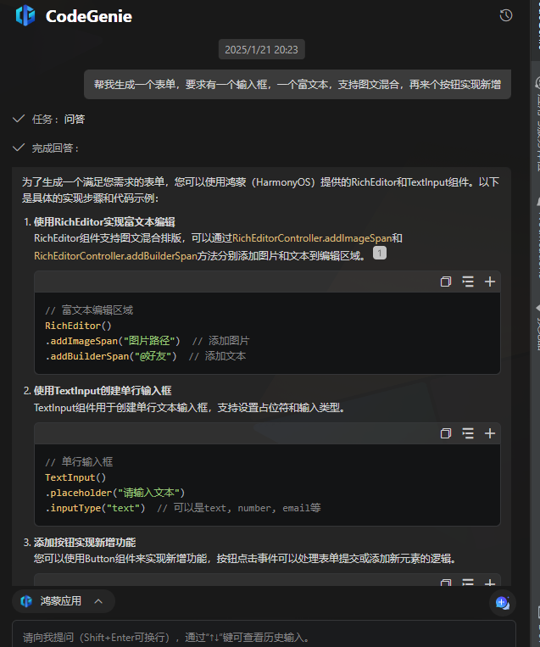The height and width of the screenshot is (647, 540).
Task: Click the 2025/1/21 20:23 timestamp
Action: 262,49
